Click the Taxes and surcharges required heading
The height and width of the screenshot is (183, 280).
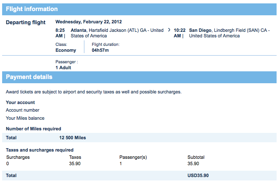40,150
